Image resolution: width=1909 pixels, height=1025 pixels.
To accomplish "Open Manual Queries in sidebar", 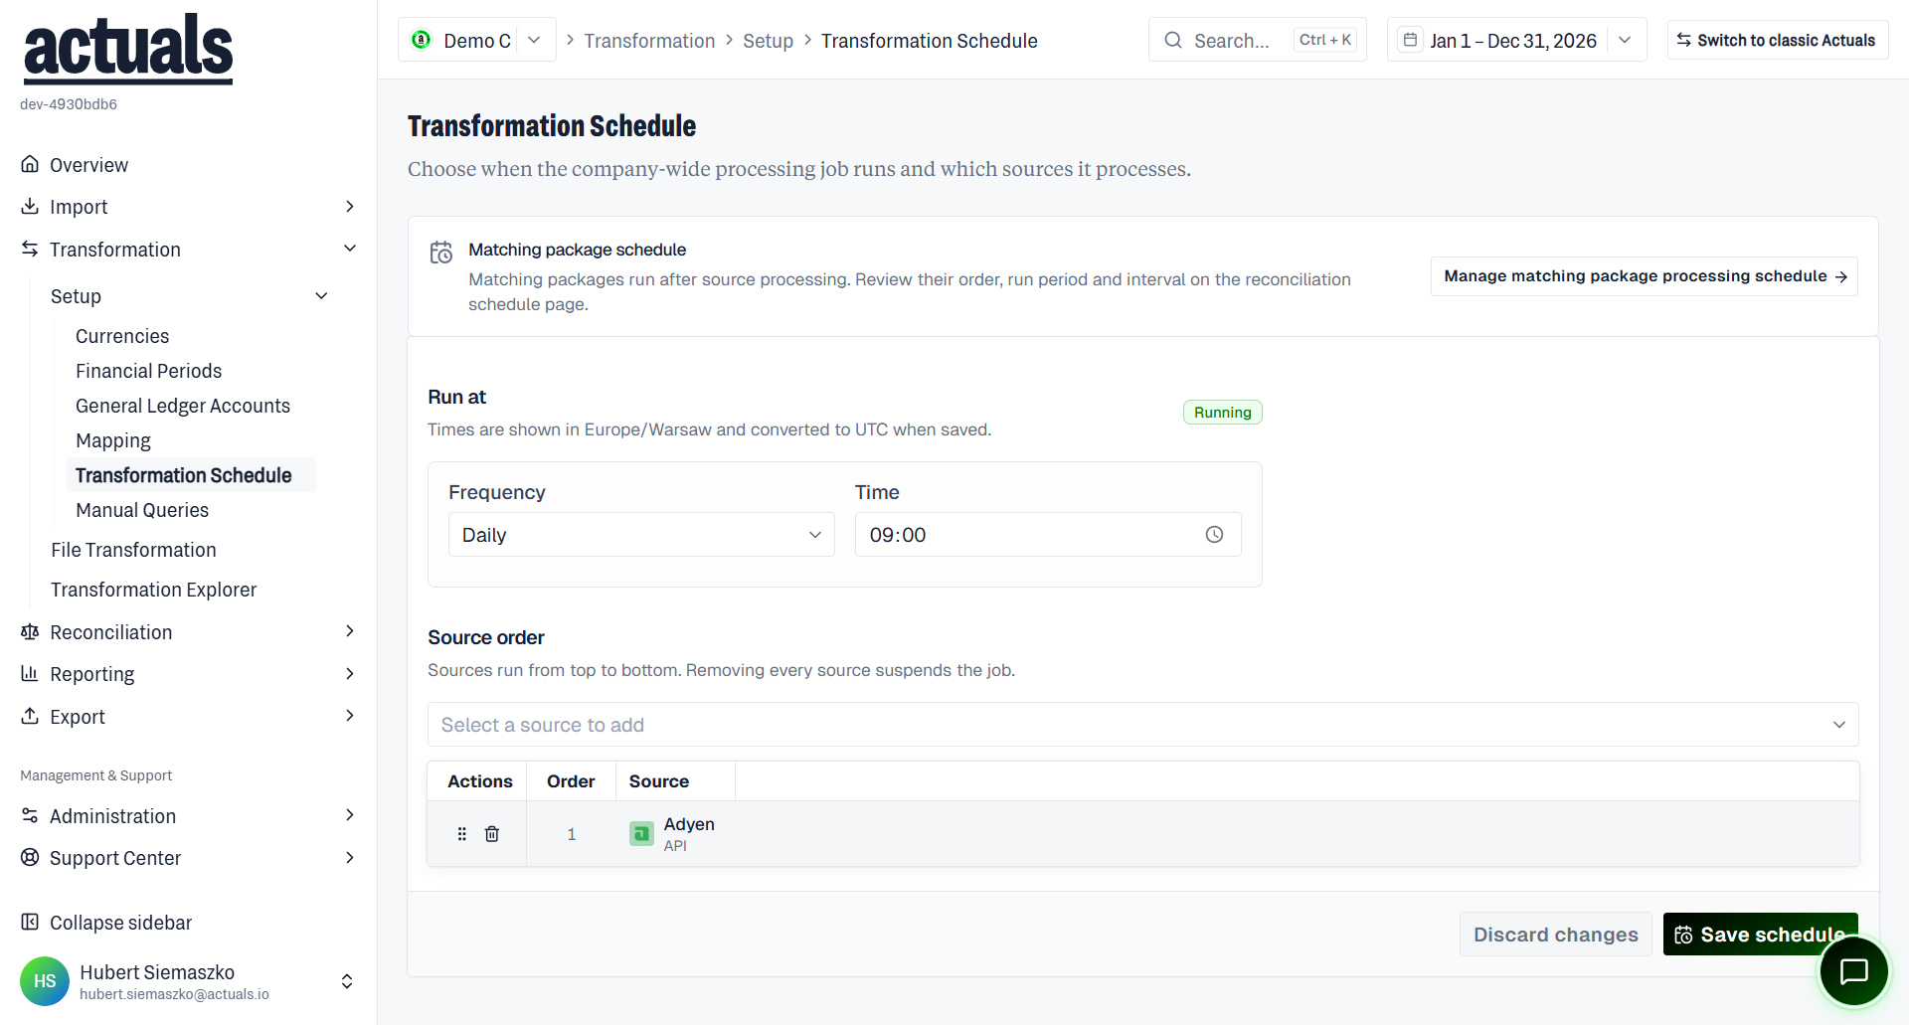I will click(x=142, y=510).
